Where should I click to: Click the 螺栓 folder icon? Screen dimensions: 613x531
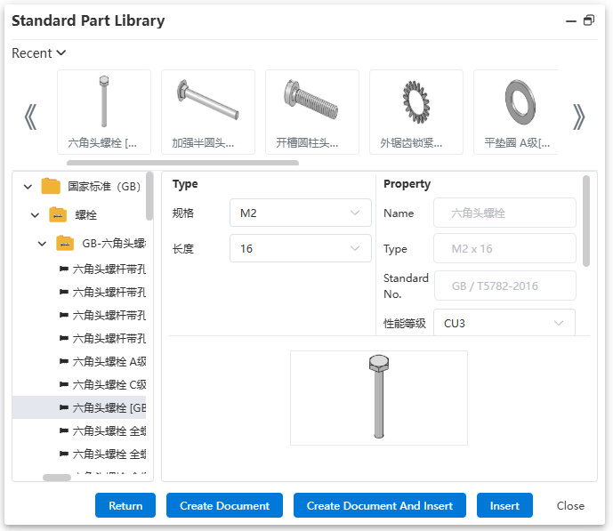[58, 214]
